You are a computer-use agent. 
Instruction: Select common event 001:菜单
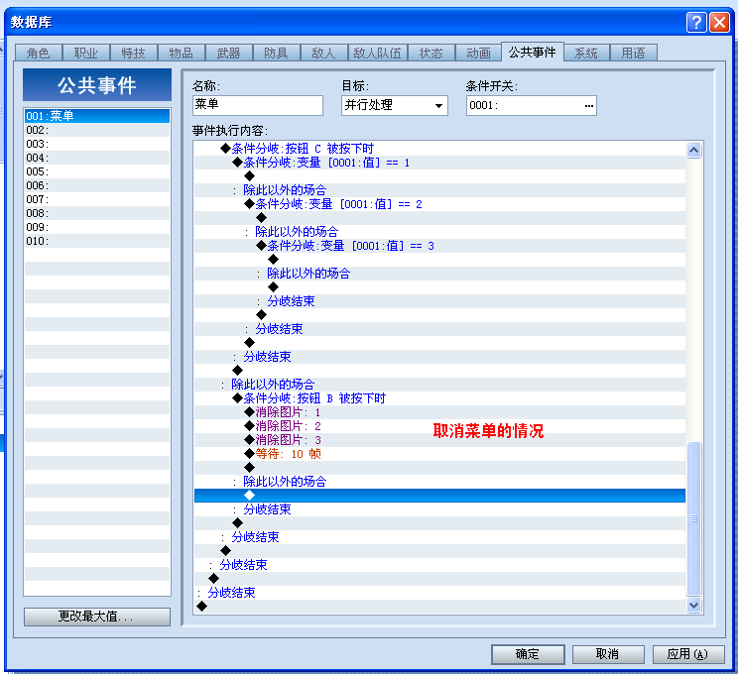click(97, 116)
